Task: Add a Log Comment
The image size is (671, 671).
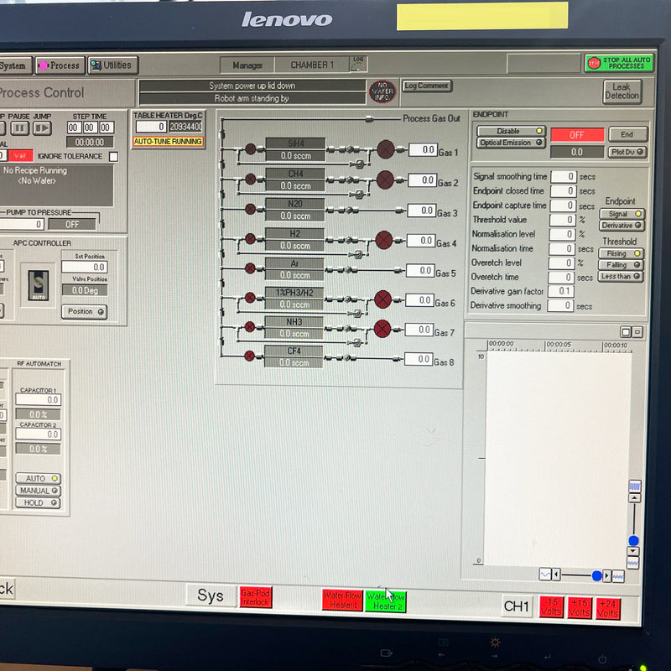Action: click(x=427, y=86)
